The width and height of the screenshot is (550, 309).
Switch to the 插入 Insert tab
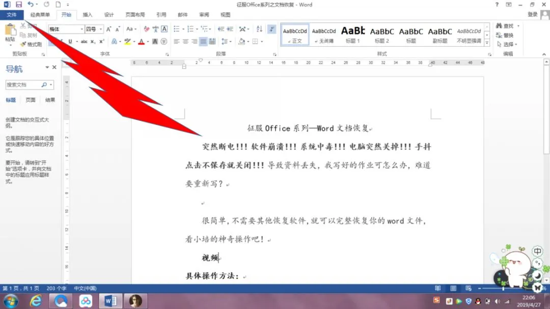coord(88,15)
